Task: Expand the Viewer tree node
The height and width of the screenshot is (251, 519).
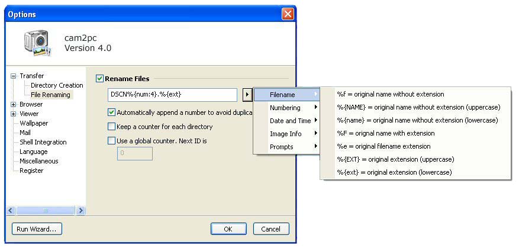Action: point(13,114)
